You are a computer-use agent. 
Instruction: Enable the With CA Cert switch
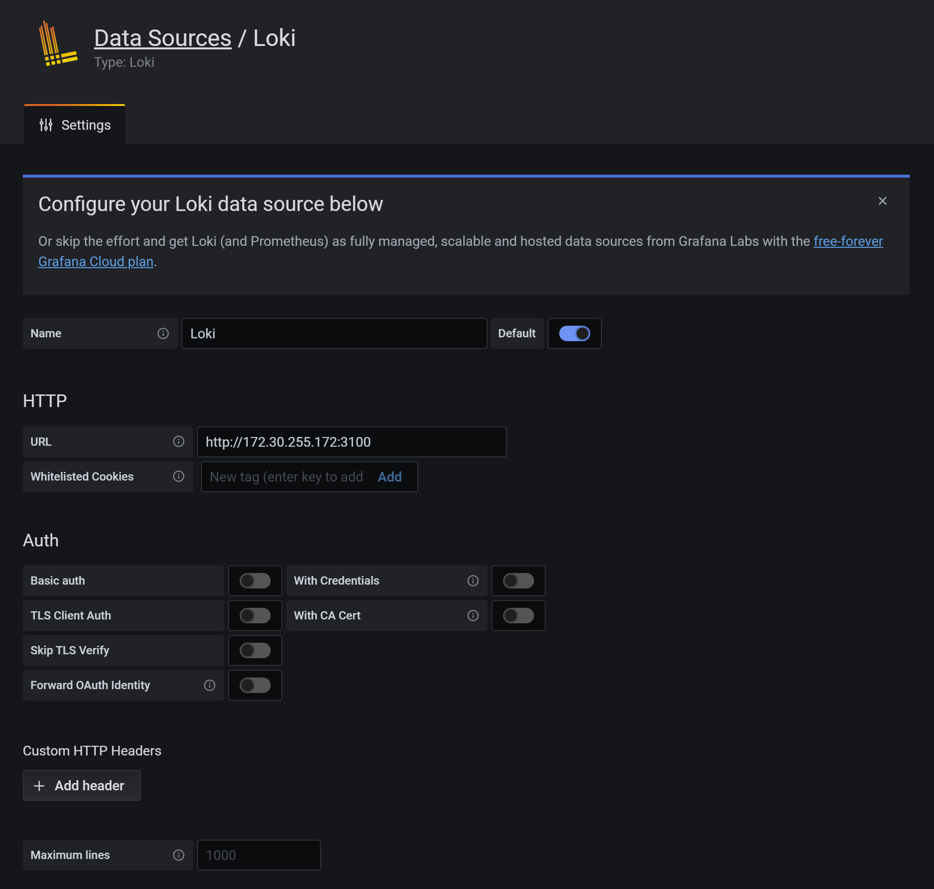point(519,616)
